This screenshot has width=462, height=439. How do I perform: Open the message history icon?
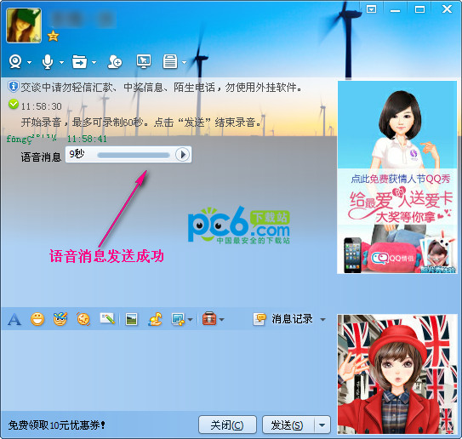[260, 319]
